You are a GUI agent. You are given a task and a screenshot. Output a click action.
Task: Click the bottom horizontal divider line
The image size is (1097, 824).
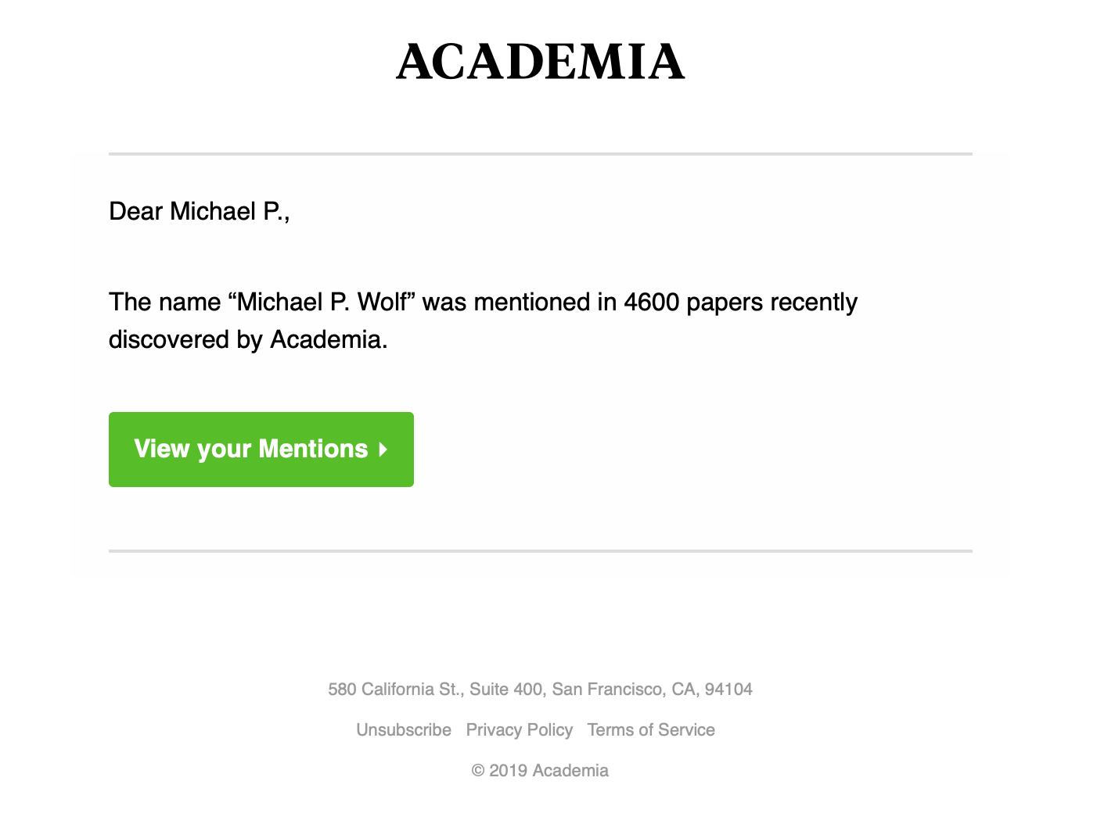(x=540, y=551)
